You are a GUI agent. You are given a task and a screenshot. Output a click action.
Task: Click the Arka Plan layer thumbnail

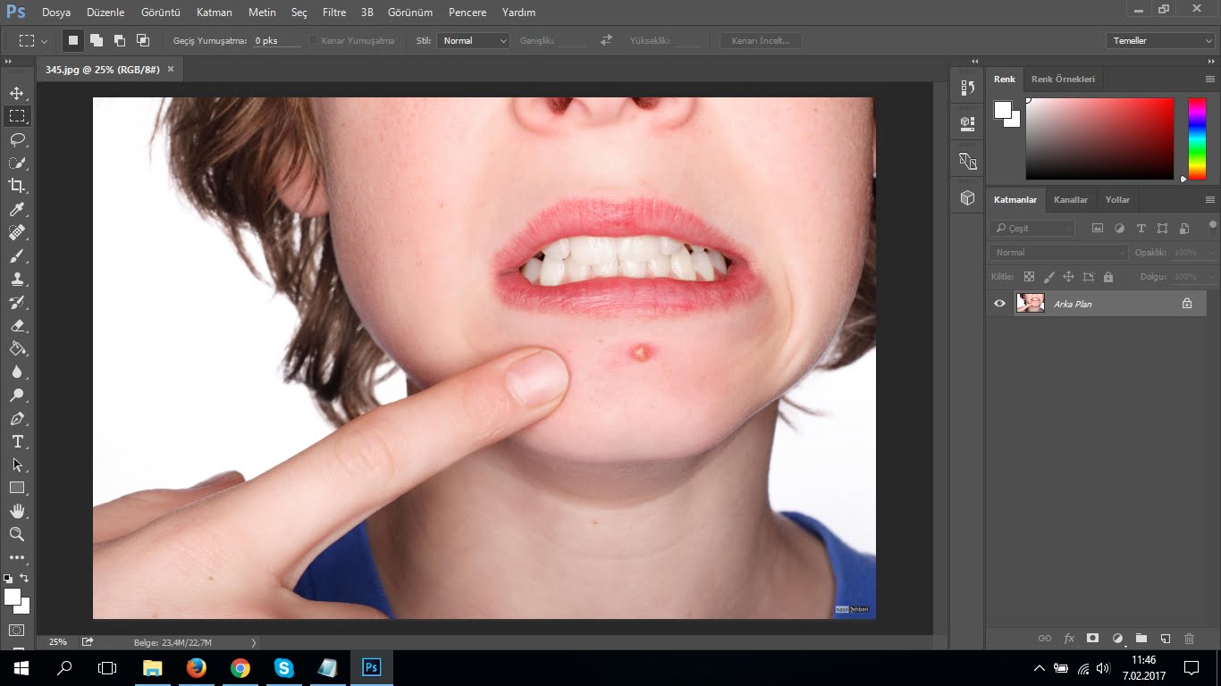tap(1030, 304)
